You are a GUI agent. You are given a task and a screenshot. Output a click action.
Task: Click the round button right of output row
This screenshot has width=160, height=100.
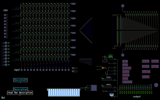coord(156,85)
